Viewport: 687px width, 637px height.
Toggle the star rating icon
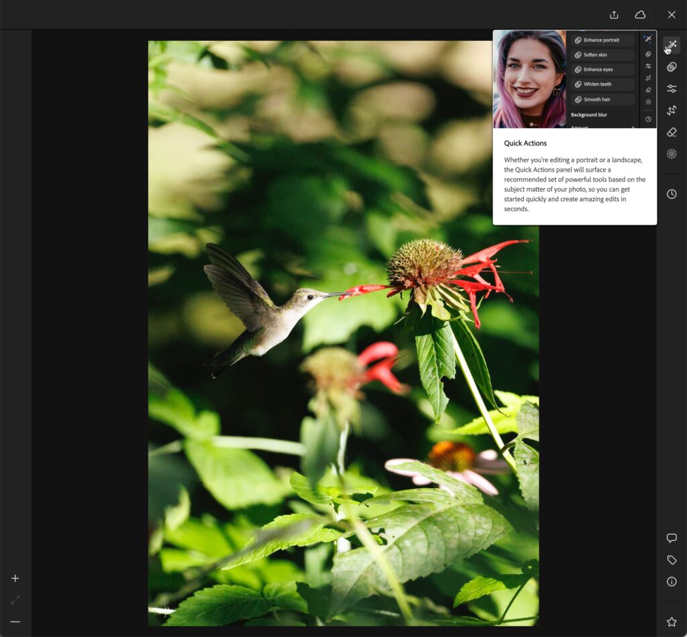[672, 622]
